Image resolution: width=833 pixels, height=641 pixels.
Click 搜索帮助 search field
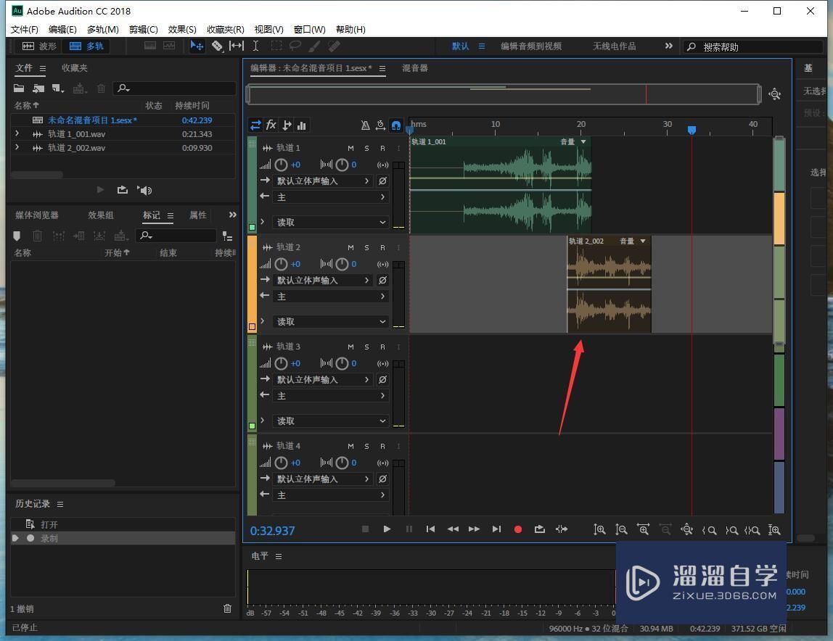point(752,46)
